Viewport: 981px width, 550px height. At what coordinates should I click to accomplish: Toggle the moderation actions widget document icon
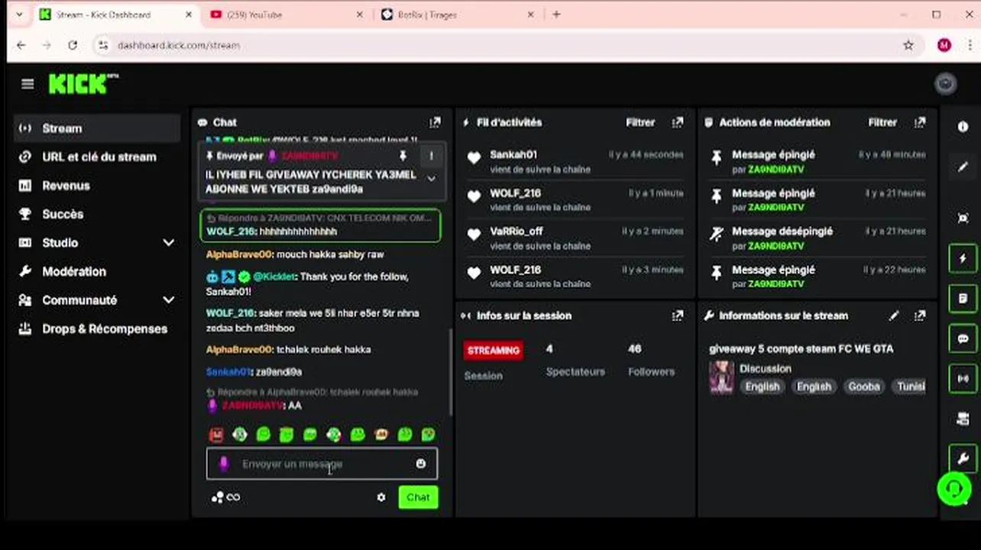point(963,299)
